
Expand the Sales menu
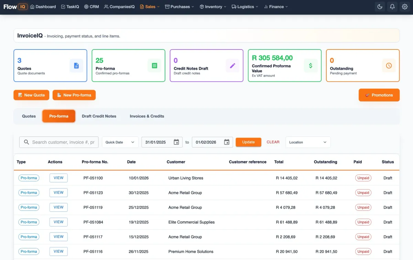(150, 7)
